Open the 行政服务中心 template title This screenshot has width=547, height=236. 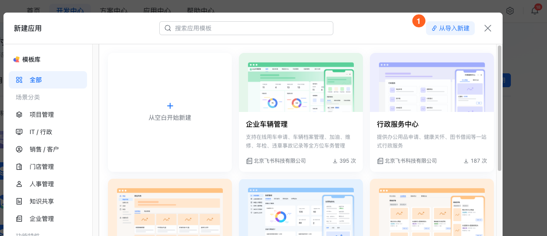(398, 124)
